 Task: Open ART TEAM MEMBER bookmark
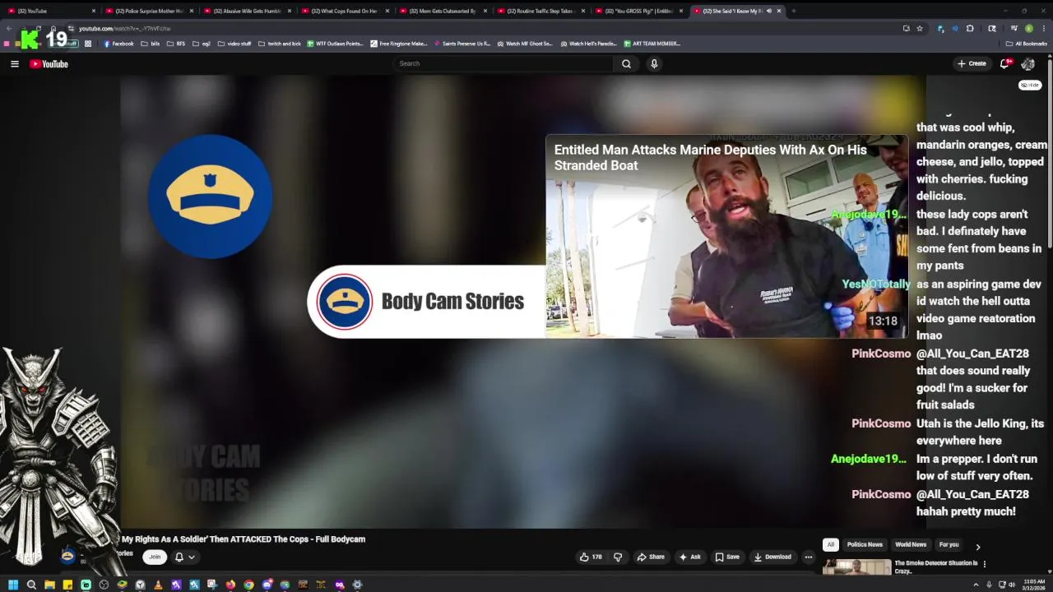pos(652,44)
